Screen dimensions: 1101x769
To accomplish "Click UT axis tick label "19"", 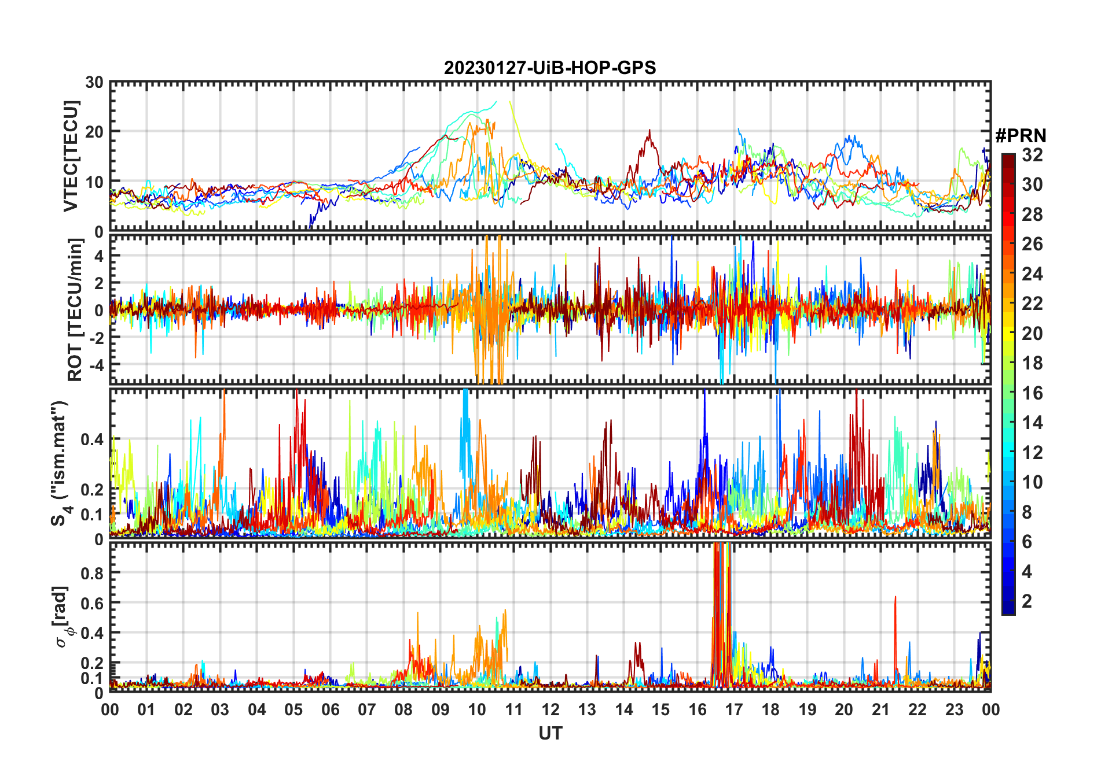I will point(808,709).
